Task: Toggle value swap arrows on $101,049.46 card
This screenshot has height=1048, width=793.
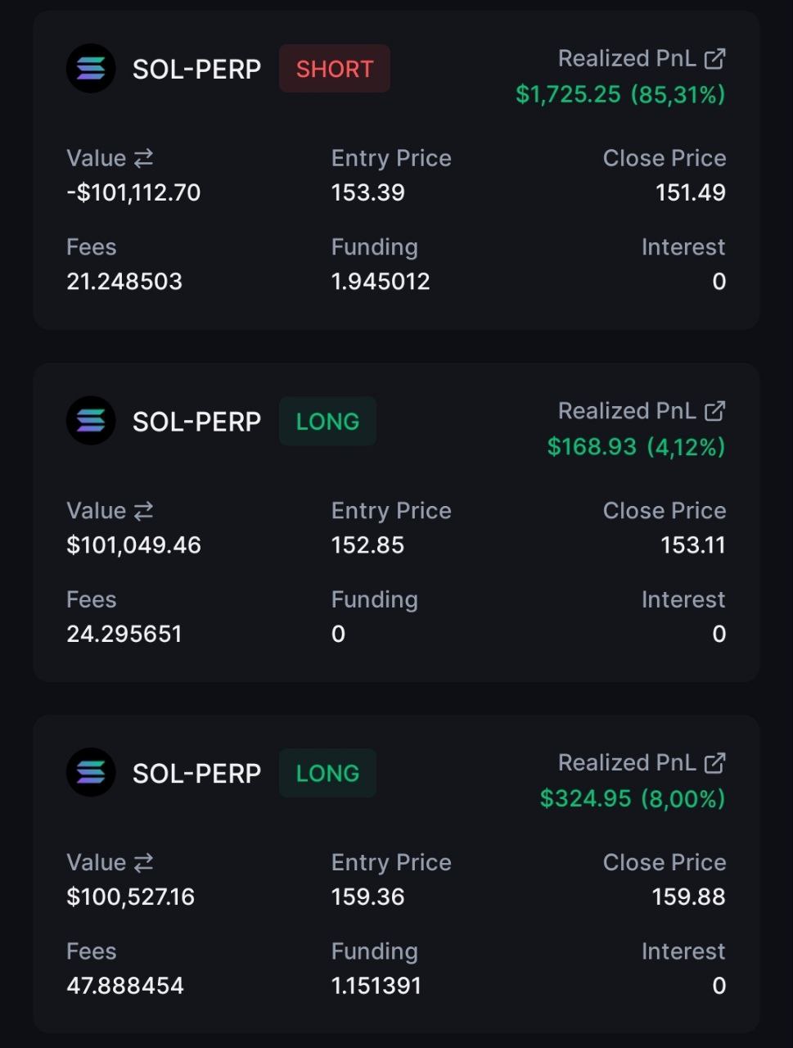Action: 143,511
